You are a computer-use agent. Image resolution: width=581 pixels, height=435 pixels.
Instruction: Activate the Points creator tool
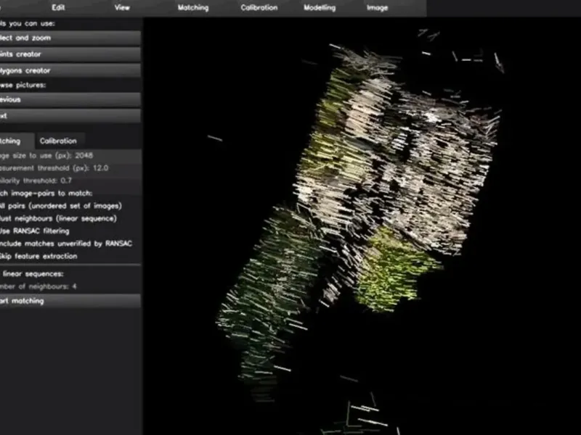click(x=70, y=54)
